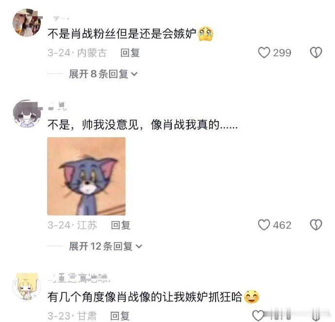The width and height of the screenshot is (335, 322).
Task: Open the Tom cat meme image
Action: point(86,176)
